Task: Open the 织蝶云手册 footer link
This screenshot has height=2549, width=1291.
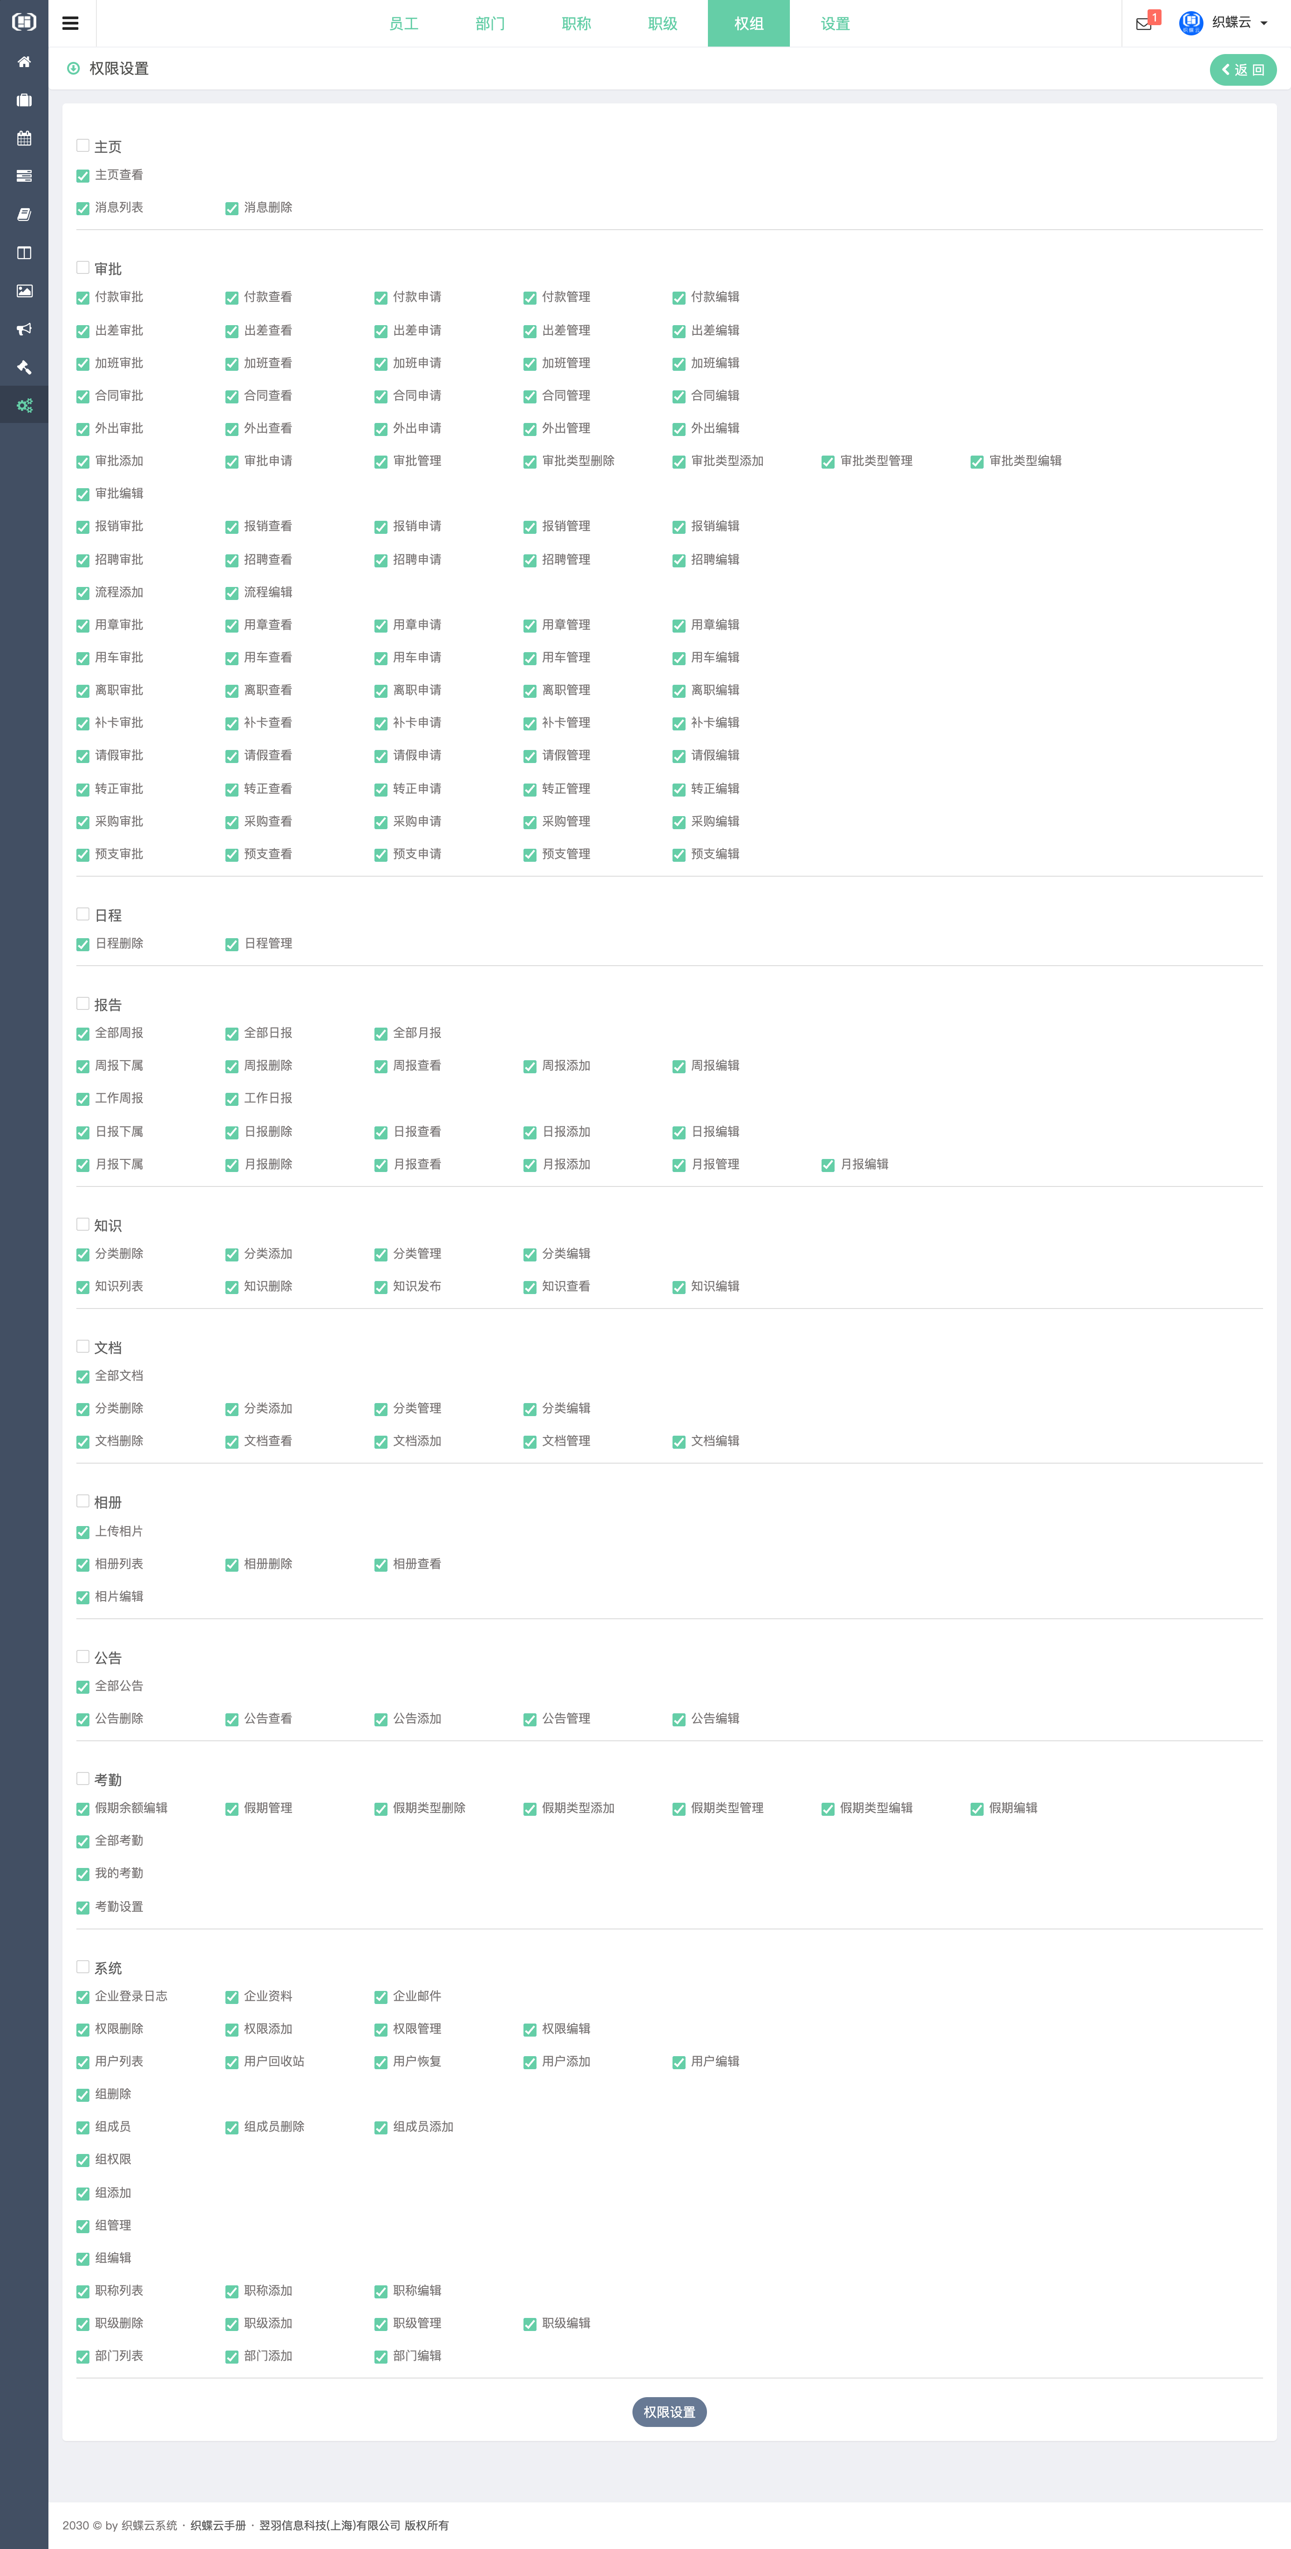Action: (217, 2524)
